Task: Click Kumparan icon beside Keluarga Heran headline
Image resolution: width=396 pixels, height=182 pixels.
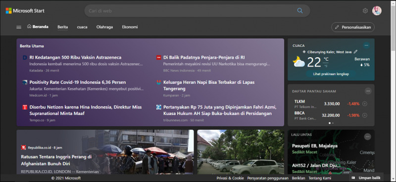Action: (x=158, y=82)
